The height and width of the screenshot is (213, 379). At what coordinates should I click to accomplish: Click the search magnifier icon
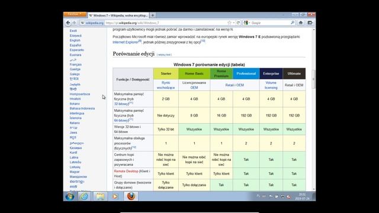tap(293, 22)
